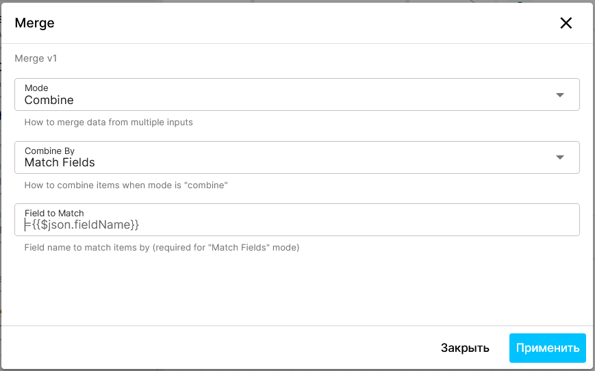Close the Merge dialog with the X icon
Image resolution: width=595 pixels, height=371 pixels.
pos(566,23)
